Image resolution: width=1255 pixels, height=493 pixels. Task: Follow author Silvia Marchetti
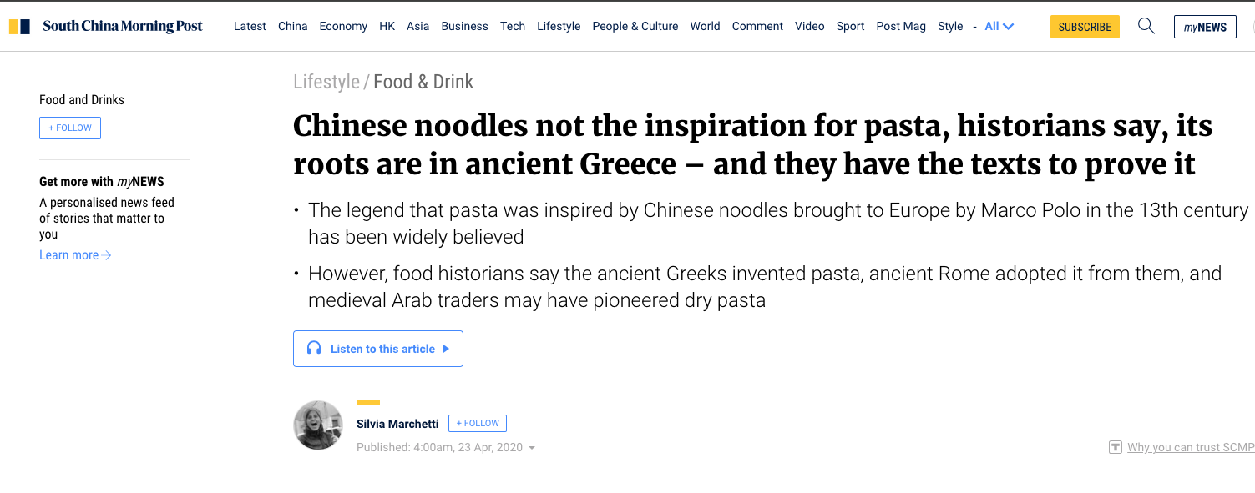coord(477,424)
